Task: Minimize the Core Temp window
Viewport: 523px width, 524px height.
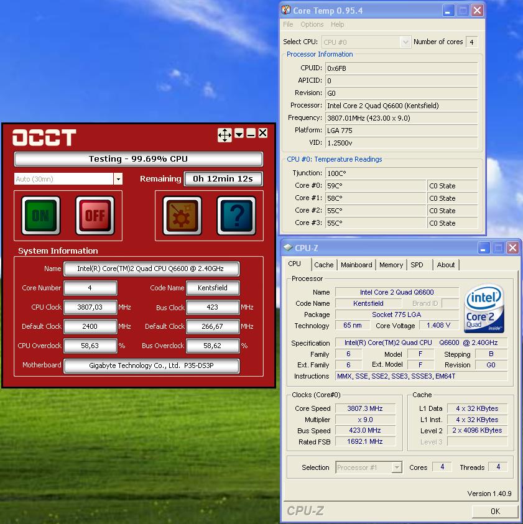Action: 448,11
